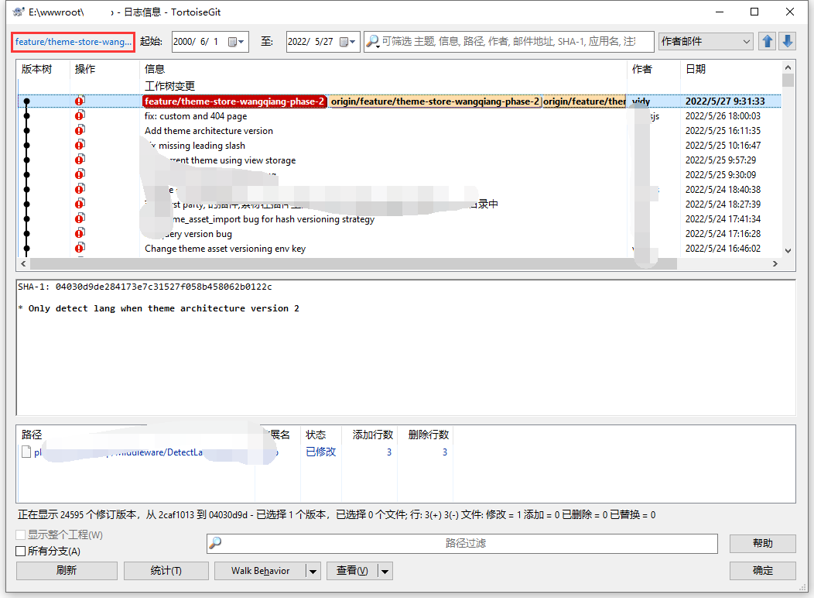Focus the 路径过滤 input field

coord(462,544)
